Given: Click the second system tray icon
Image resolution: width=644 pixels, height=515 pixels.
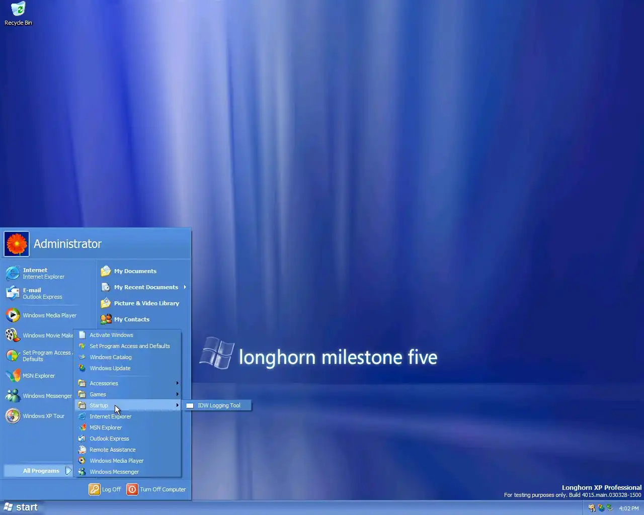Looking at the screenshot, I should 601,508.
